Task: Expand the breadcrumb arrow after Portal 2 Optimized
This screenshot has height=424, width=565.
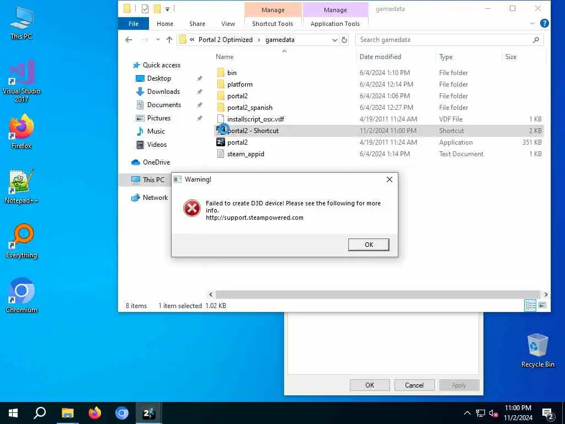Action: coord(259,40)
